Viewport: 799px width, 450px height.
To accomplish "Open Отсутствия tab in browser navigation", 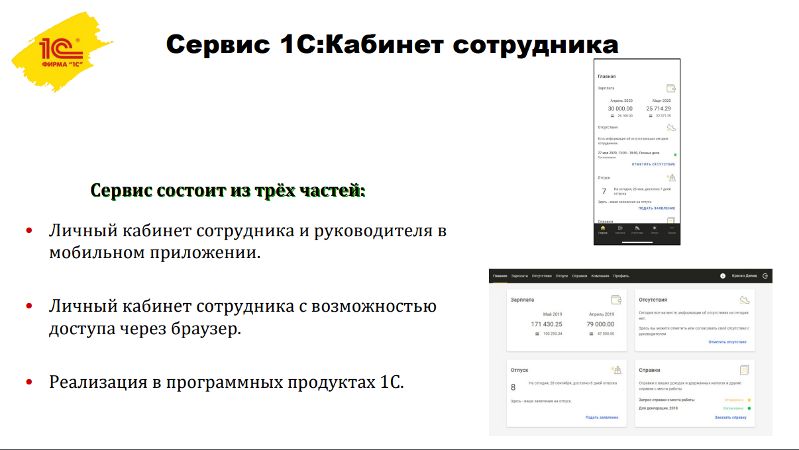I will 542,276.
